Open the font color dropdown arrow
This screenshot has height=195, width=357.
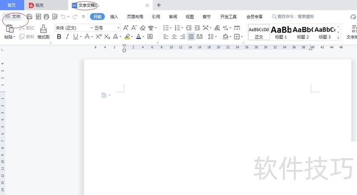pos(143,37)
